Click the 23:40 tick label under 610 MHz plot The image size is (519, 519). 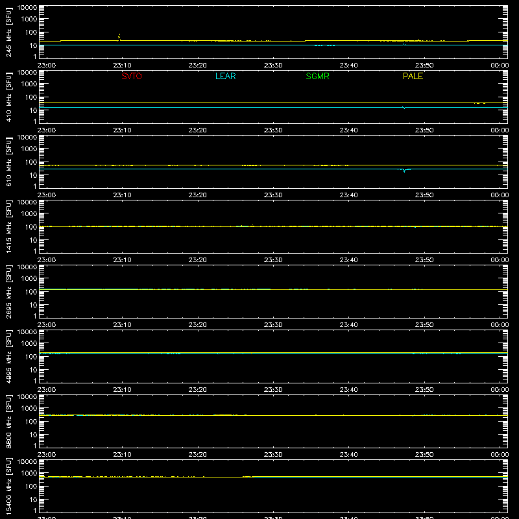(348, 195)
